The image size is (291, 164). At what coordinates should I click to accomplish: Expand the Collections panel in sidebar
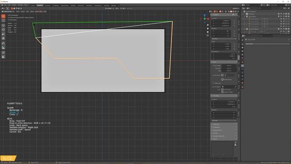[x=224, y=124]
